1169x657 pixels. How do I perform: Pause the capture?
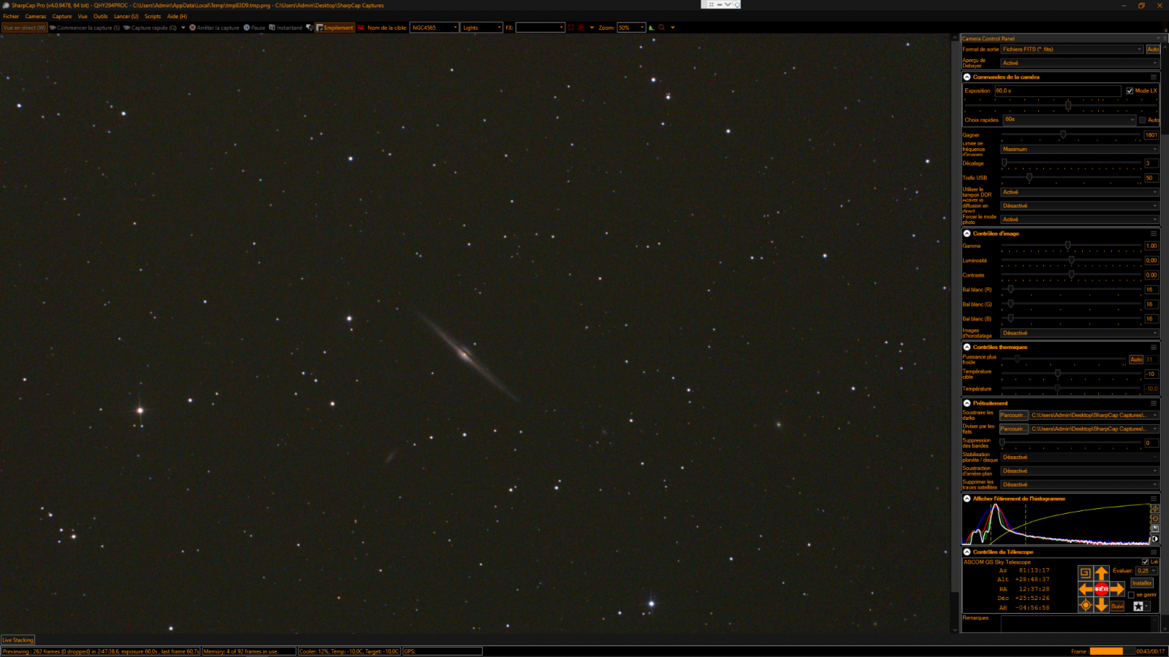(254, 28)
